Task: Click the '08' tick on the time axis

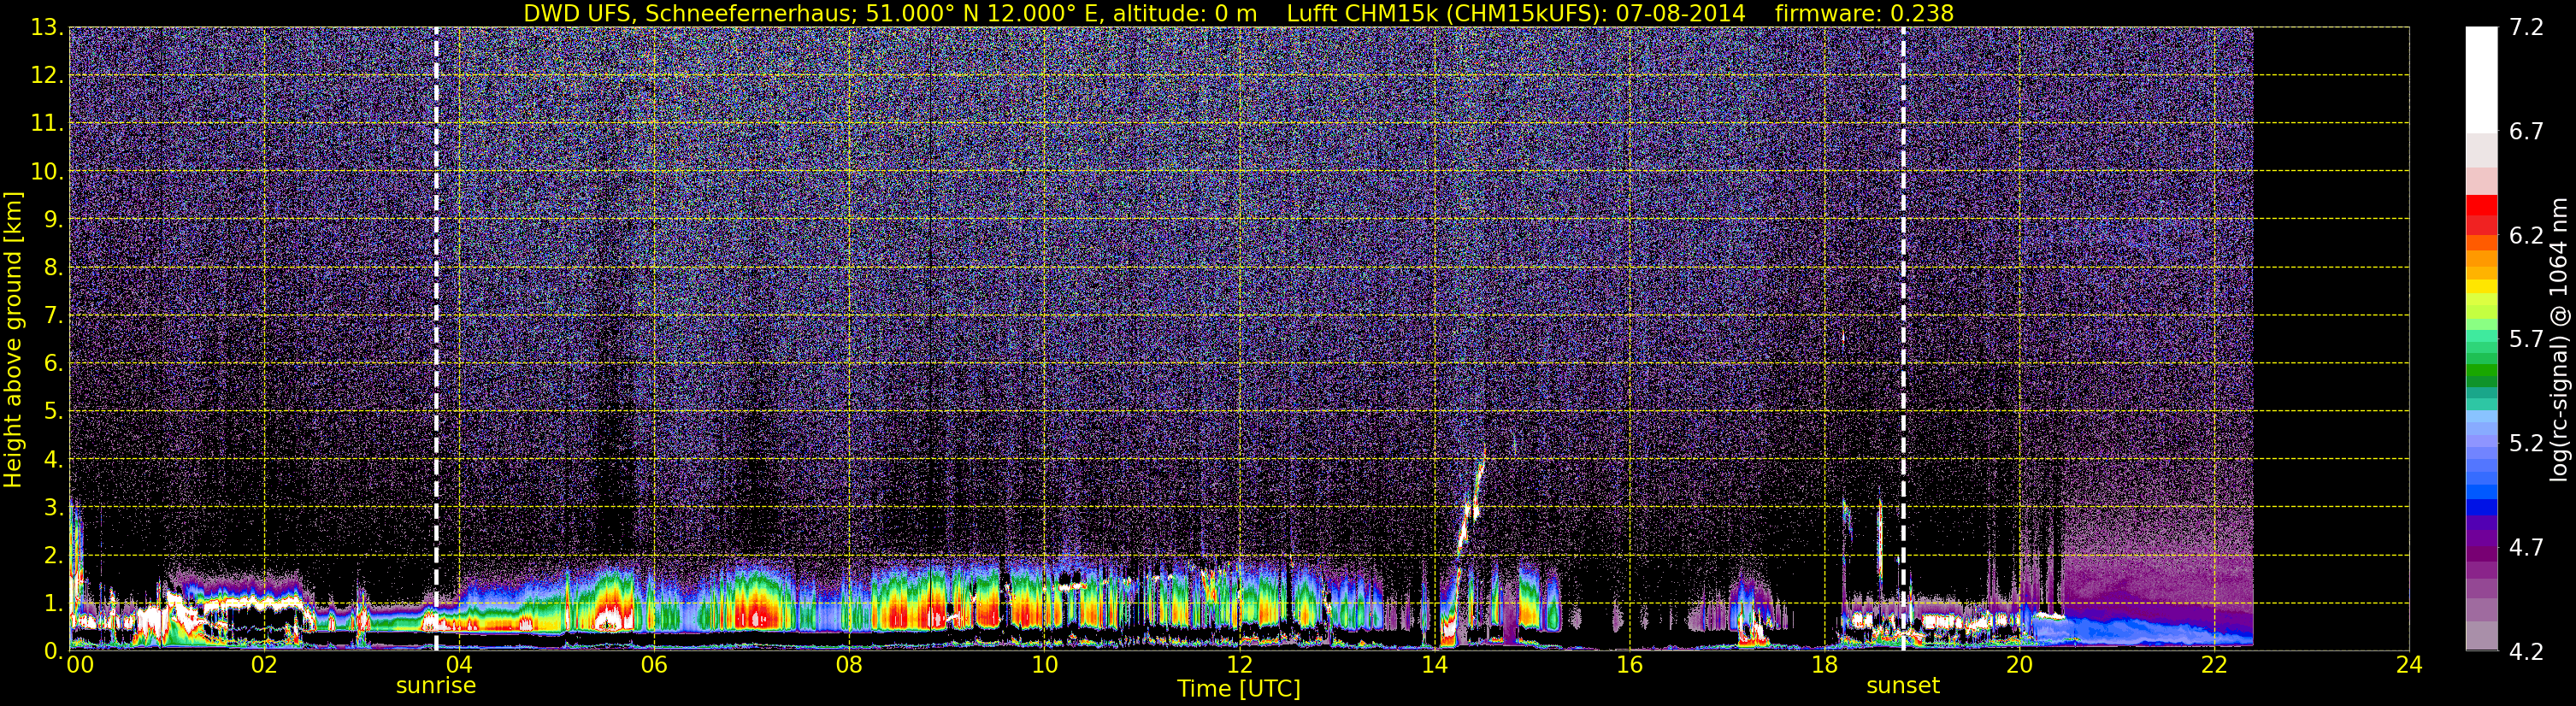Action: point(848,666)
